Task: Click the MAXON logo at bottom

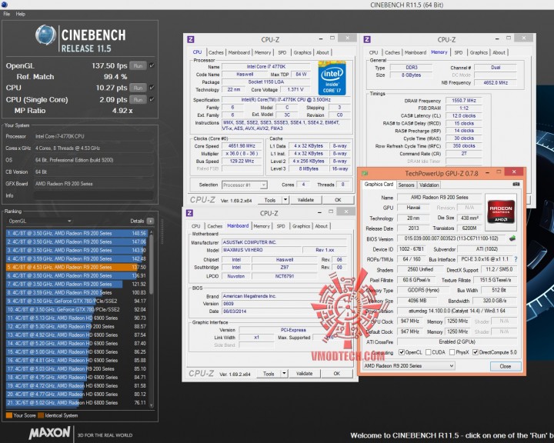Action: coord(49,433)
